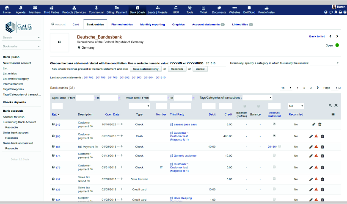Screen dimensions: 347x204
Task: Click the warning triangle on entry 185
Action: (316, 146)
